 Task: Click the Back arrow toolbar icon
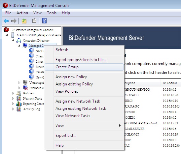6,21
